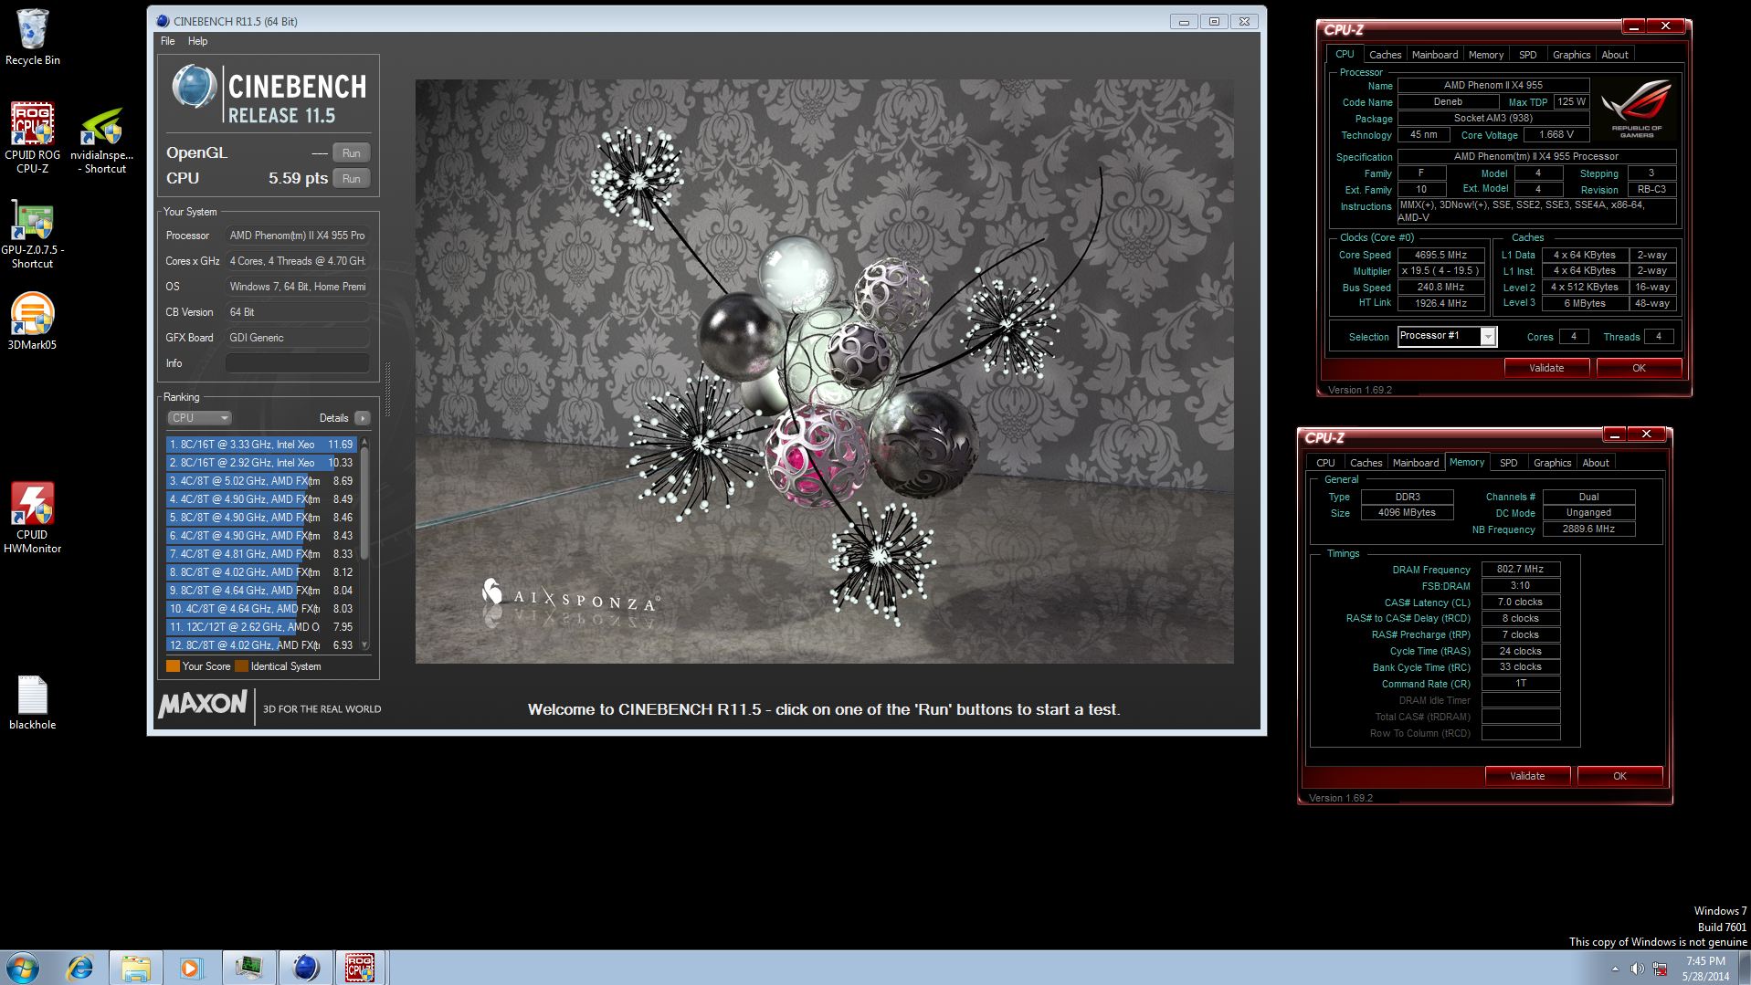Click the Info input field
Screen dimensions: 1751x985
(297, 363)
